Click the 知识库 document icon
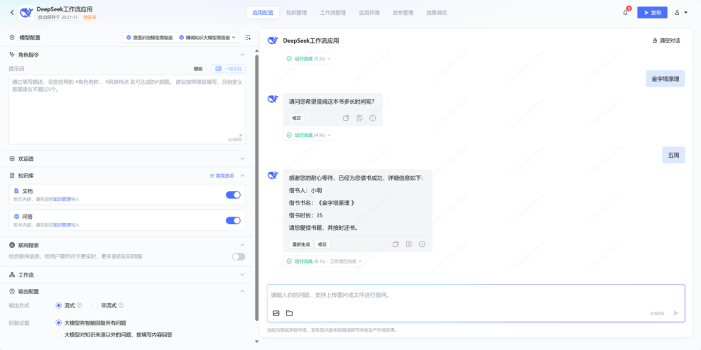Screen dimensions: 701x350 click(12, 176)
